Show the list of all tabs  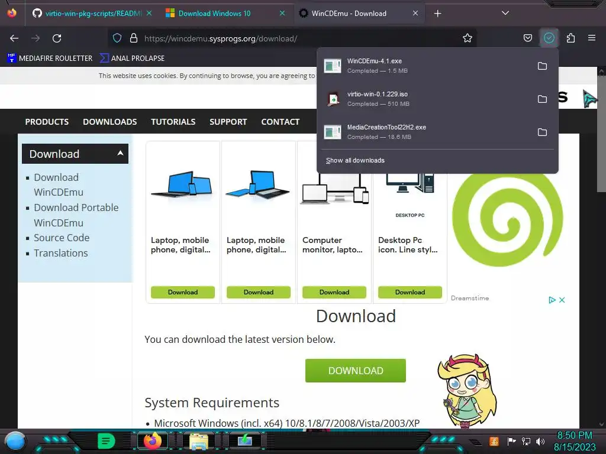click(505, 13)
